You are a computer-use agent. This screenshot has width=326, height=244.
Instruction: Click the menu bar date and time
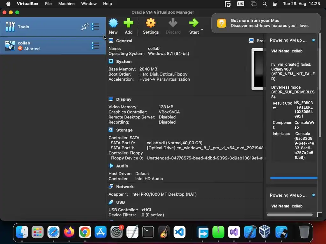point(301,4)
